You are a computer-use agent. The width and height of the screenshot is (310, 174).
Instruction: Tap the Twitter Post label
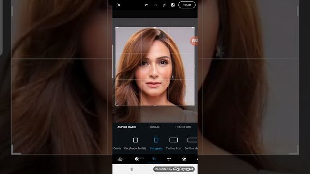pyautogui.click(x=173, y=148)
